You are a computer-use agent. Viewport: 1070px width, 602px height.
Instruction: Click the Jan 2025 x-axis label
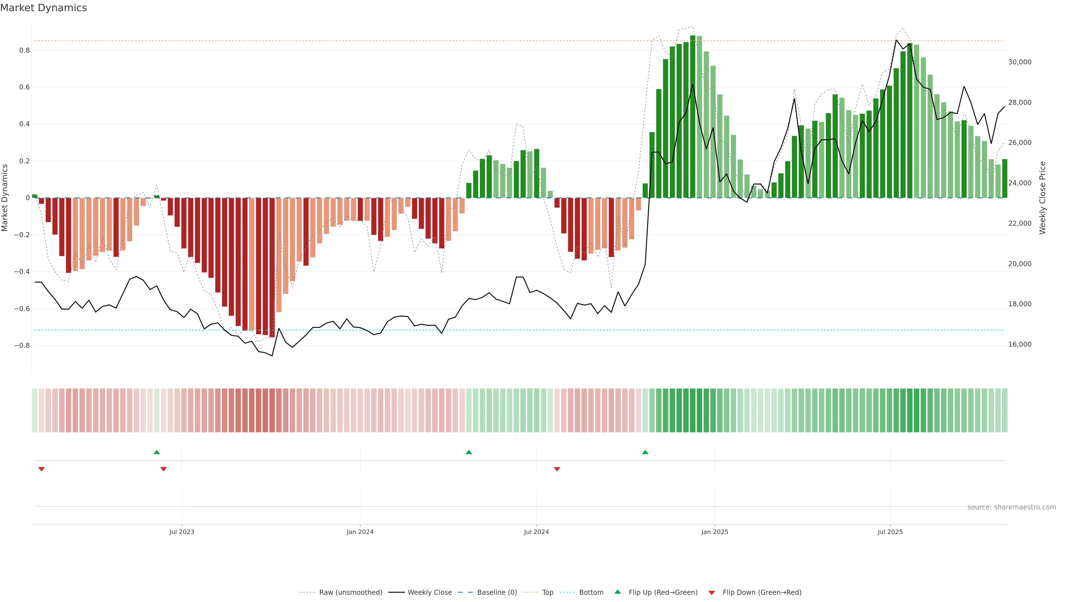coord(714,532)
